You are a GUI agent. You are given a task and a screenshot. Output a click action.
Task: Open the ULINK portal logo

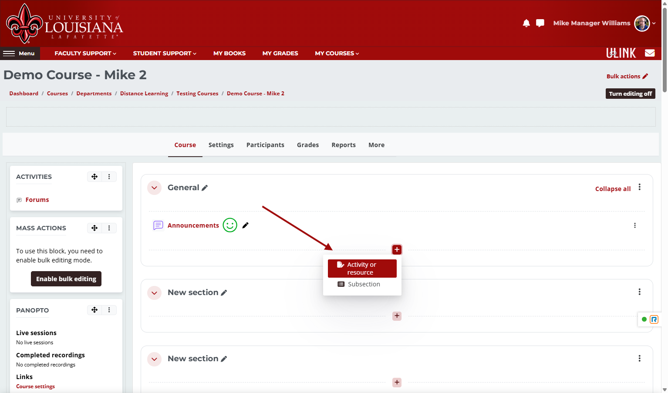pos(621,53)
